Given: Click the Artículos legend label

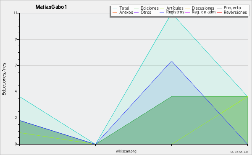Looking at the screenshot, I should point(175,8).
